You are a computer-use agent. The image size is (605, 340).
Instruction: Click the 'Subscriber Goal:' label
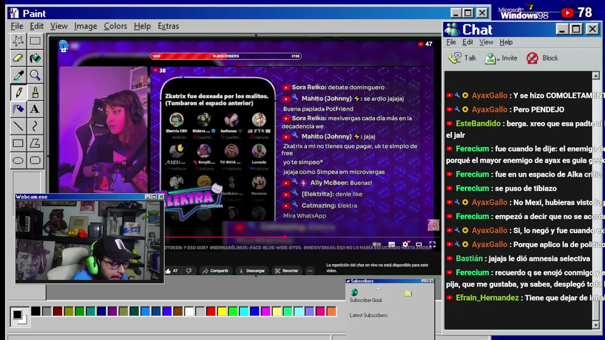tap(366, 300)
